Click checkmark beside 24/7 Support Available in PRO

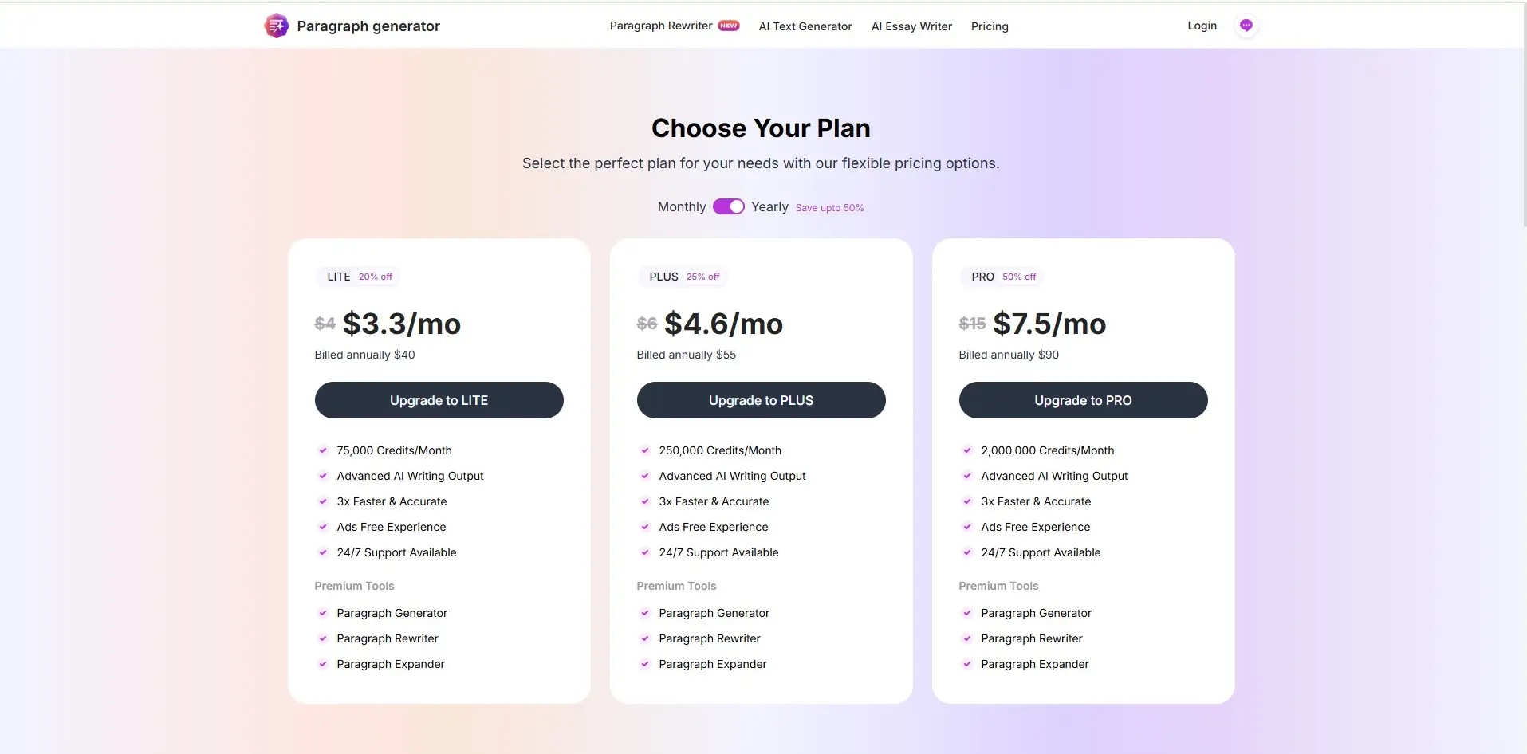(x=966, y=552)
